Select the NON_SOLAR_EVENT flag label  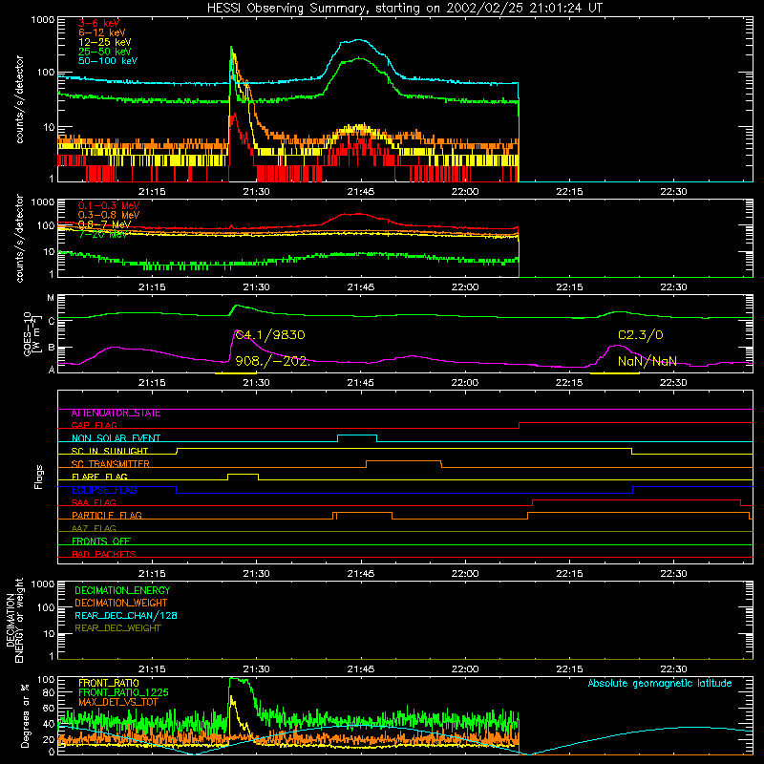coord(116,438)
